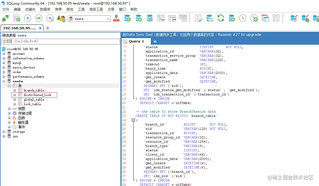Screen dimensions: 319x186
Task: Click the green refresh arrows icon
Action: click(221, 18)
